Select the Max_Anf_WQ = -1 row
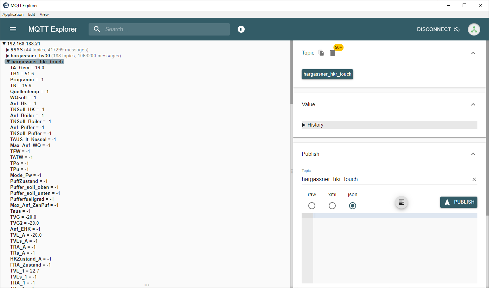 pyautogui.click(x=30, y=145)
